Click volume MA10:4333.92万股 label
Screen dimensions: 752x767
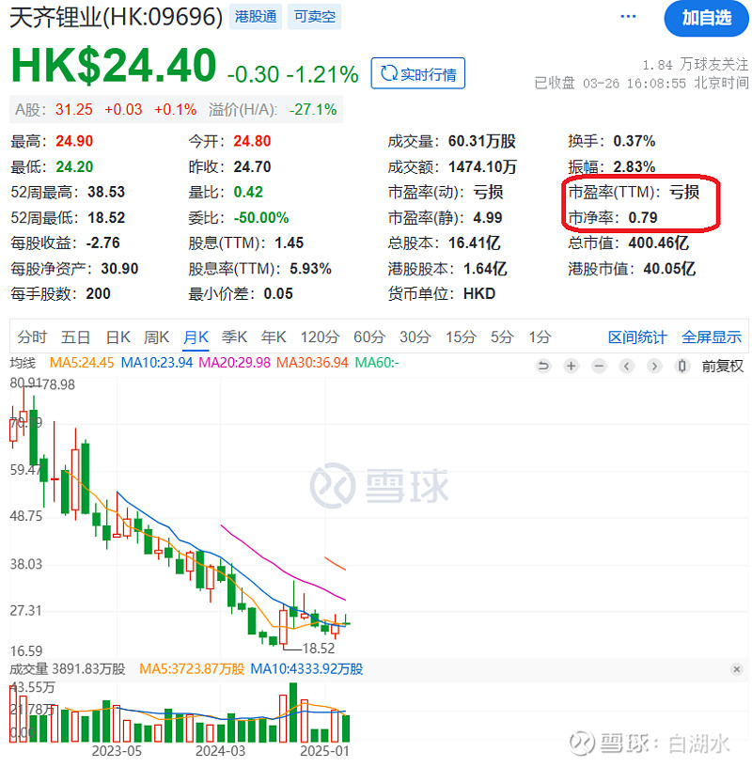tap(306, 669)
